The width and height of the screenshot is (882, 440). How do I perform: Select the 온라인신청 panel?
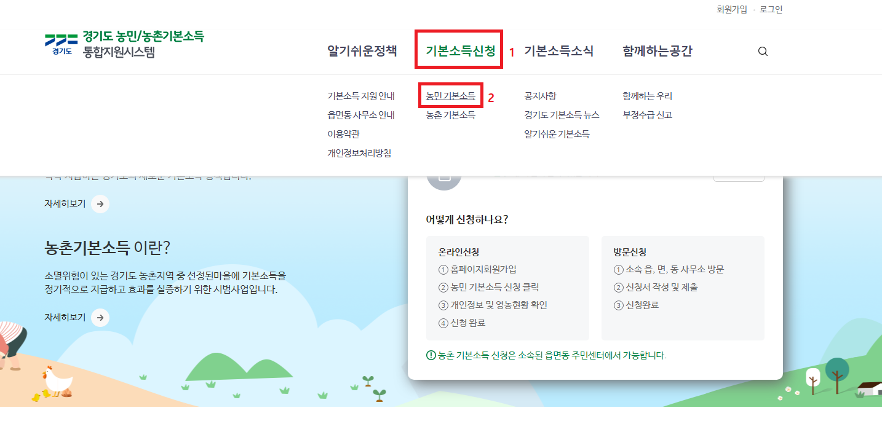tap(507, 287)
